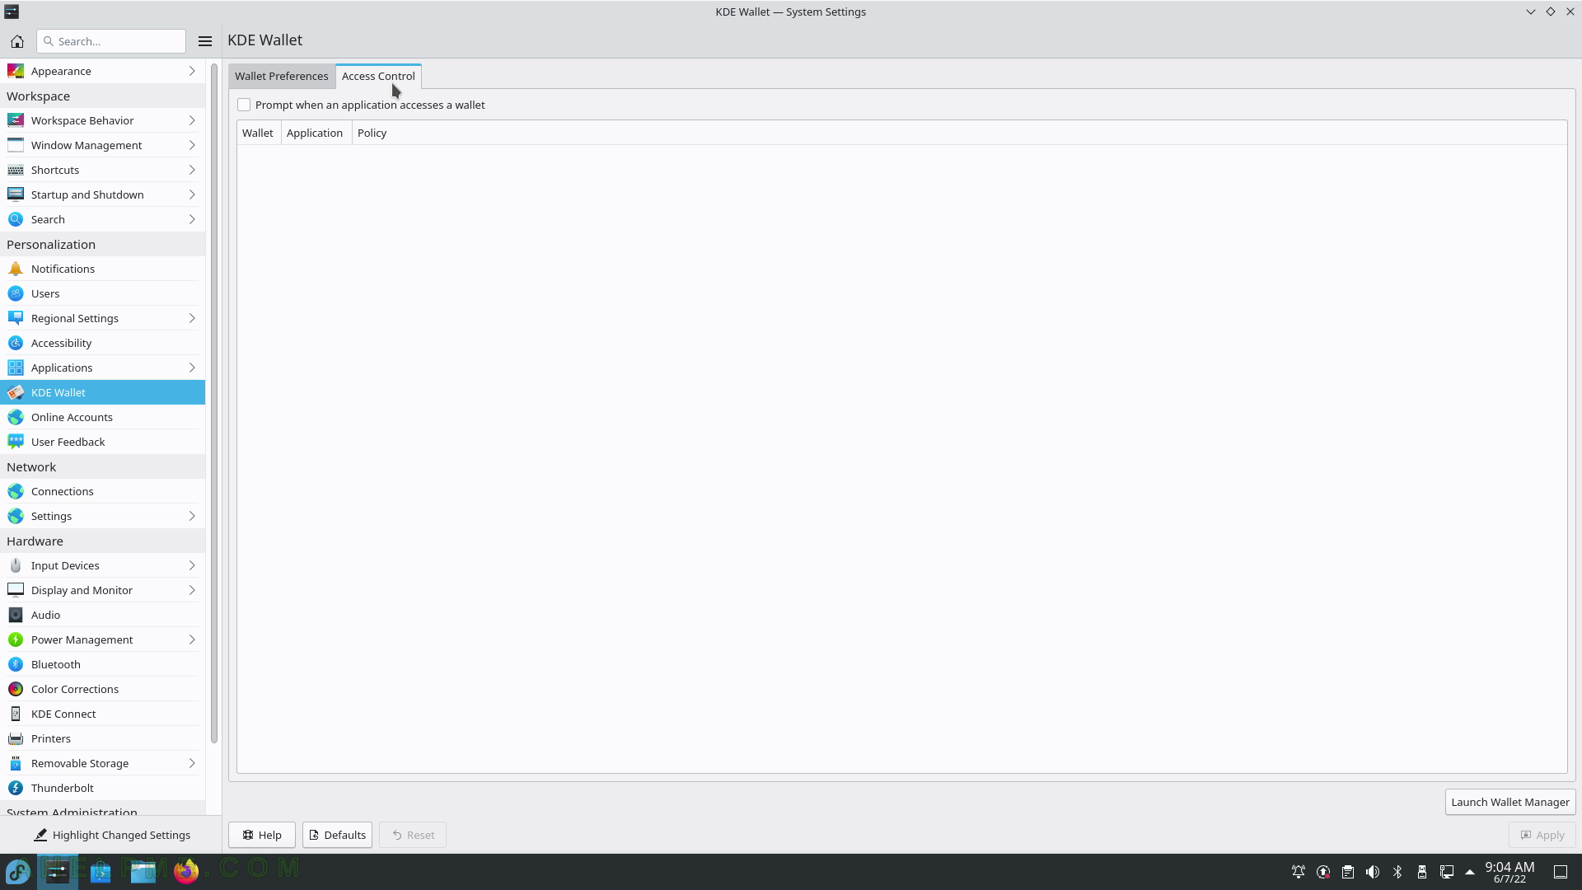Open the network Settings category

(x=102, y=516)
